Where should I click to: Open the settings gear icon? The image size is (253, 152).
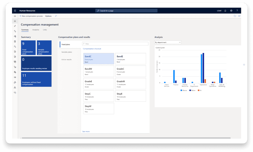231,11
